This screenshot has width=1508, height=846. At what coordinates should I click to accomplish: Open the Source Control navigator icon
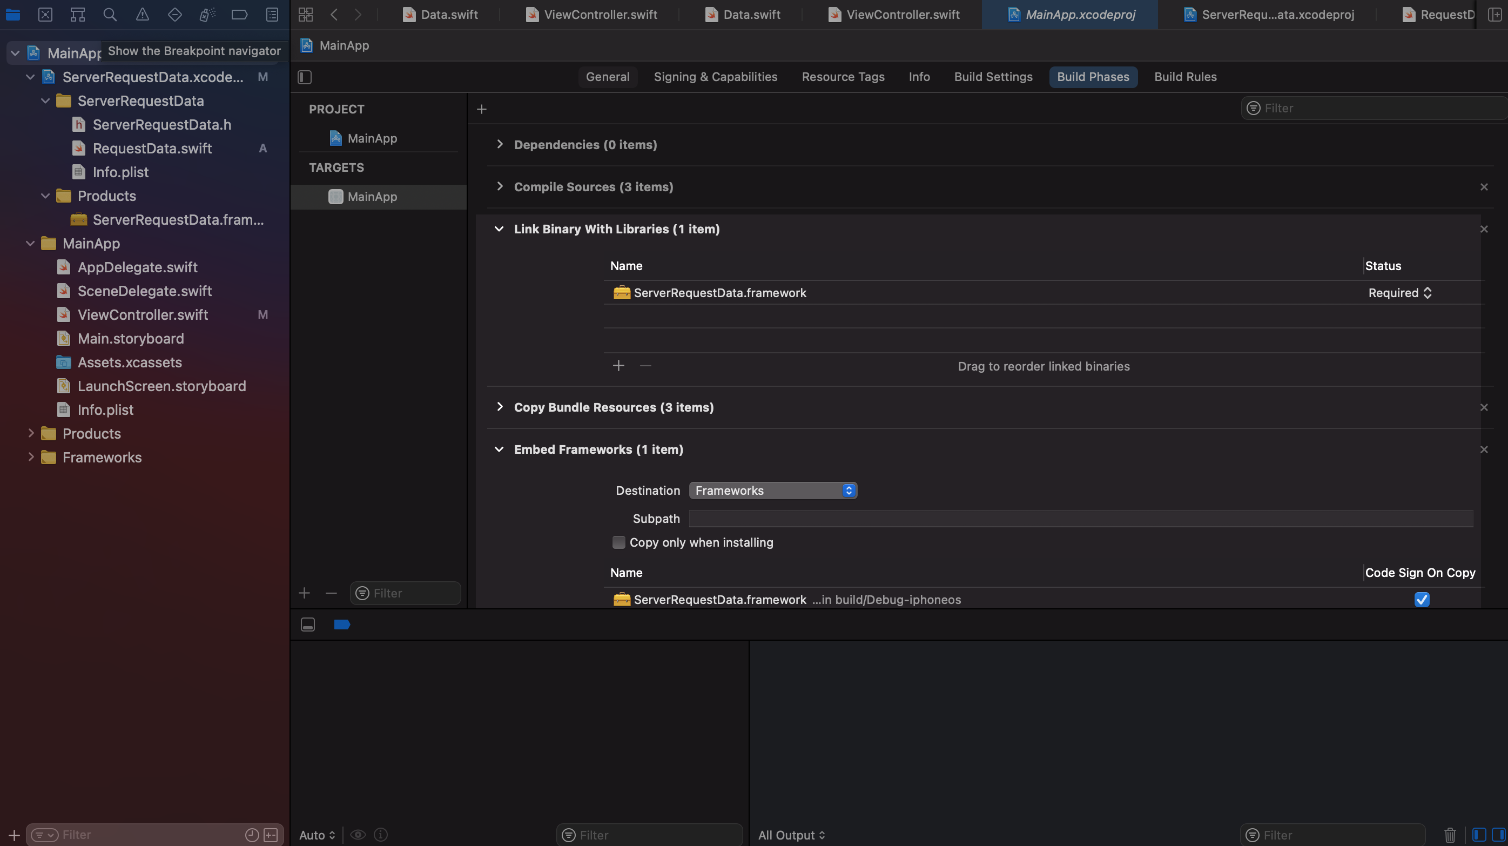[45, 15]
